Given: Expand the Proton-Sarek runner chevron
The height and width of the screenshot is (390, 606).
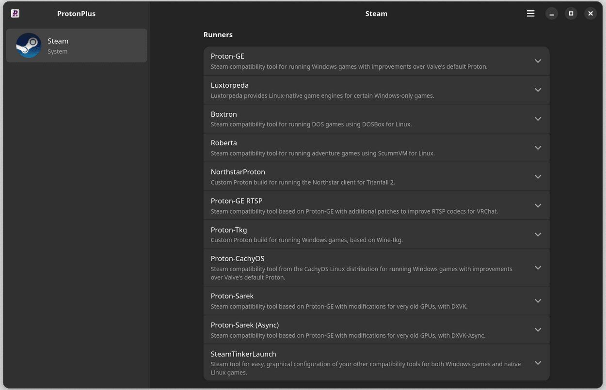Looking at the screenshot, I should click(x=538, y=301).
